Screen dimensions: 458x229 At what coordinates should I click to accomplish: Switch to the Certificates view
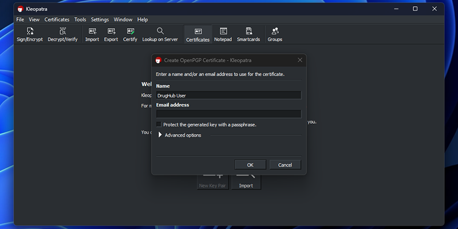click(198, 34)
